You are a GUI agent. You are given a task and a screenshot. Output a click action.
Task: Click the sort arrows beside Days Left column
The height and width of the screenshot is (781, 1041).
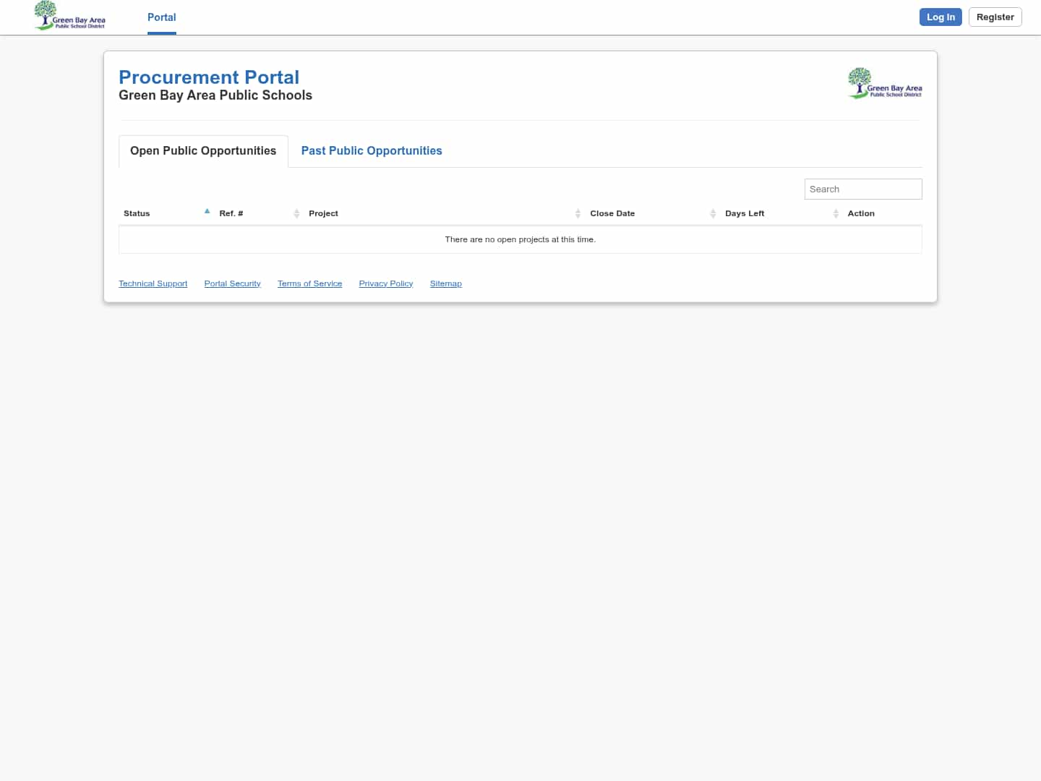pos(836,213)
